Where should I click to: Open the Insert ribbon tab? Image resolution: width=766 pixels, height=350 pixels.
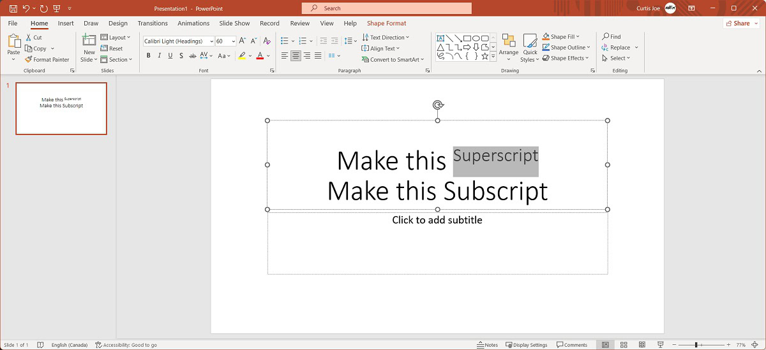point(66,24)
